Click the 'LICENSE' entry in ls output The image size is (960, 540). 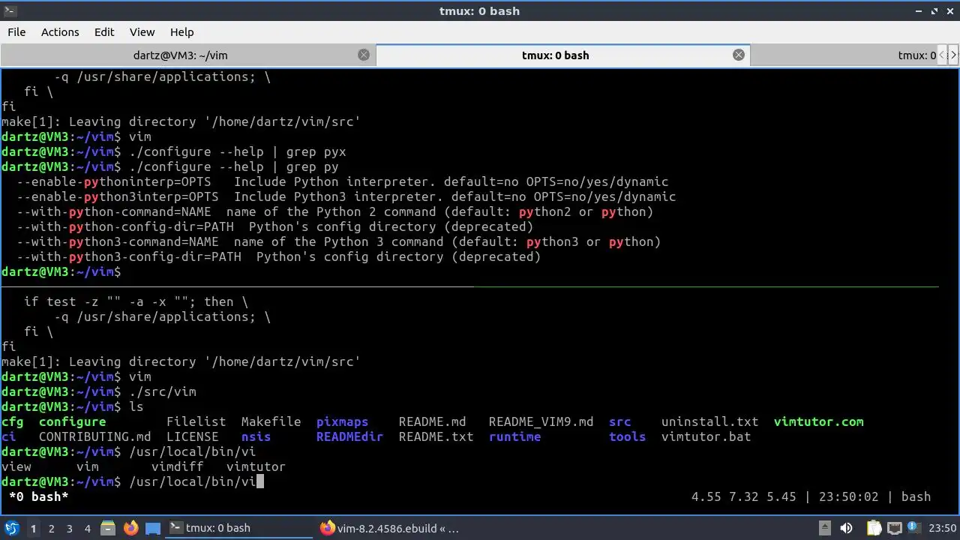(x=193, y=436)
